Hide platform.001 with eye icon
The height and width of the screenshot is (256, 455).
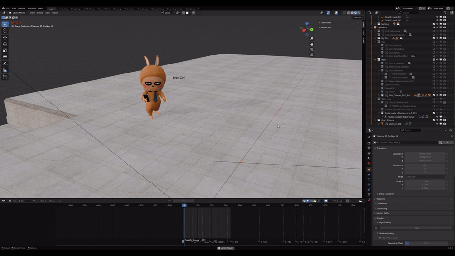(437, 124)
